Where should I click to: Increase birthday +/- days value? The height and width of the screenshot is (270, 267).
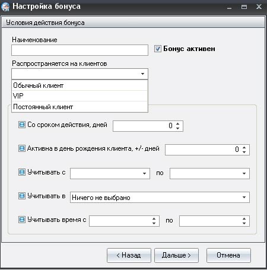[x=244, y=147]
